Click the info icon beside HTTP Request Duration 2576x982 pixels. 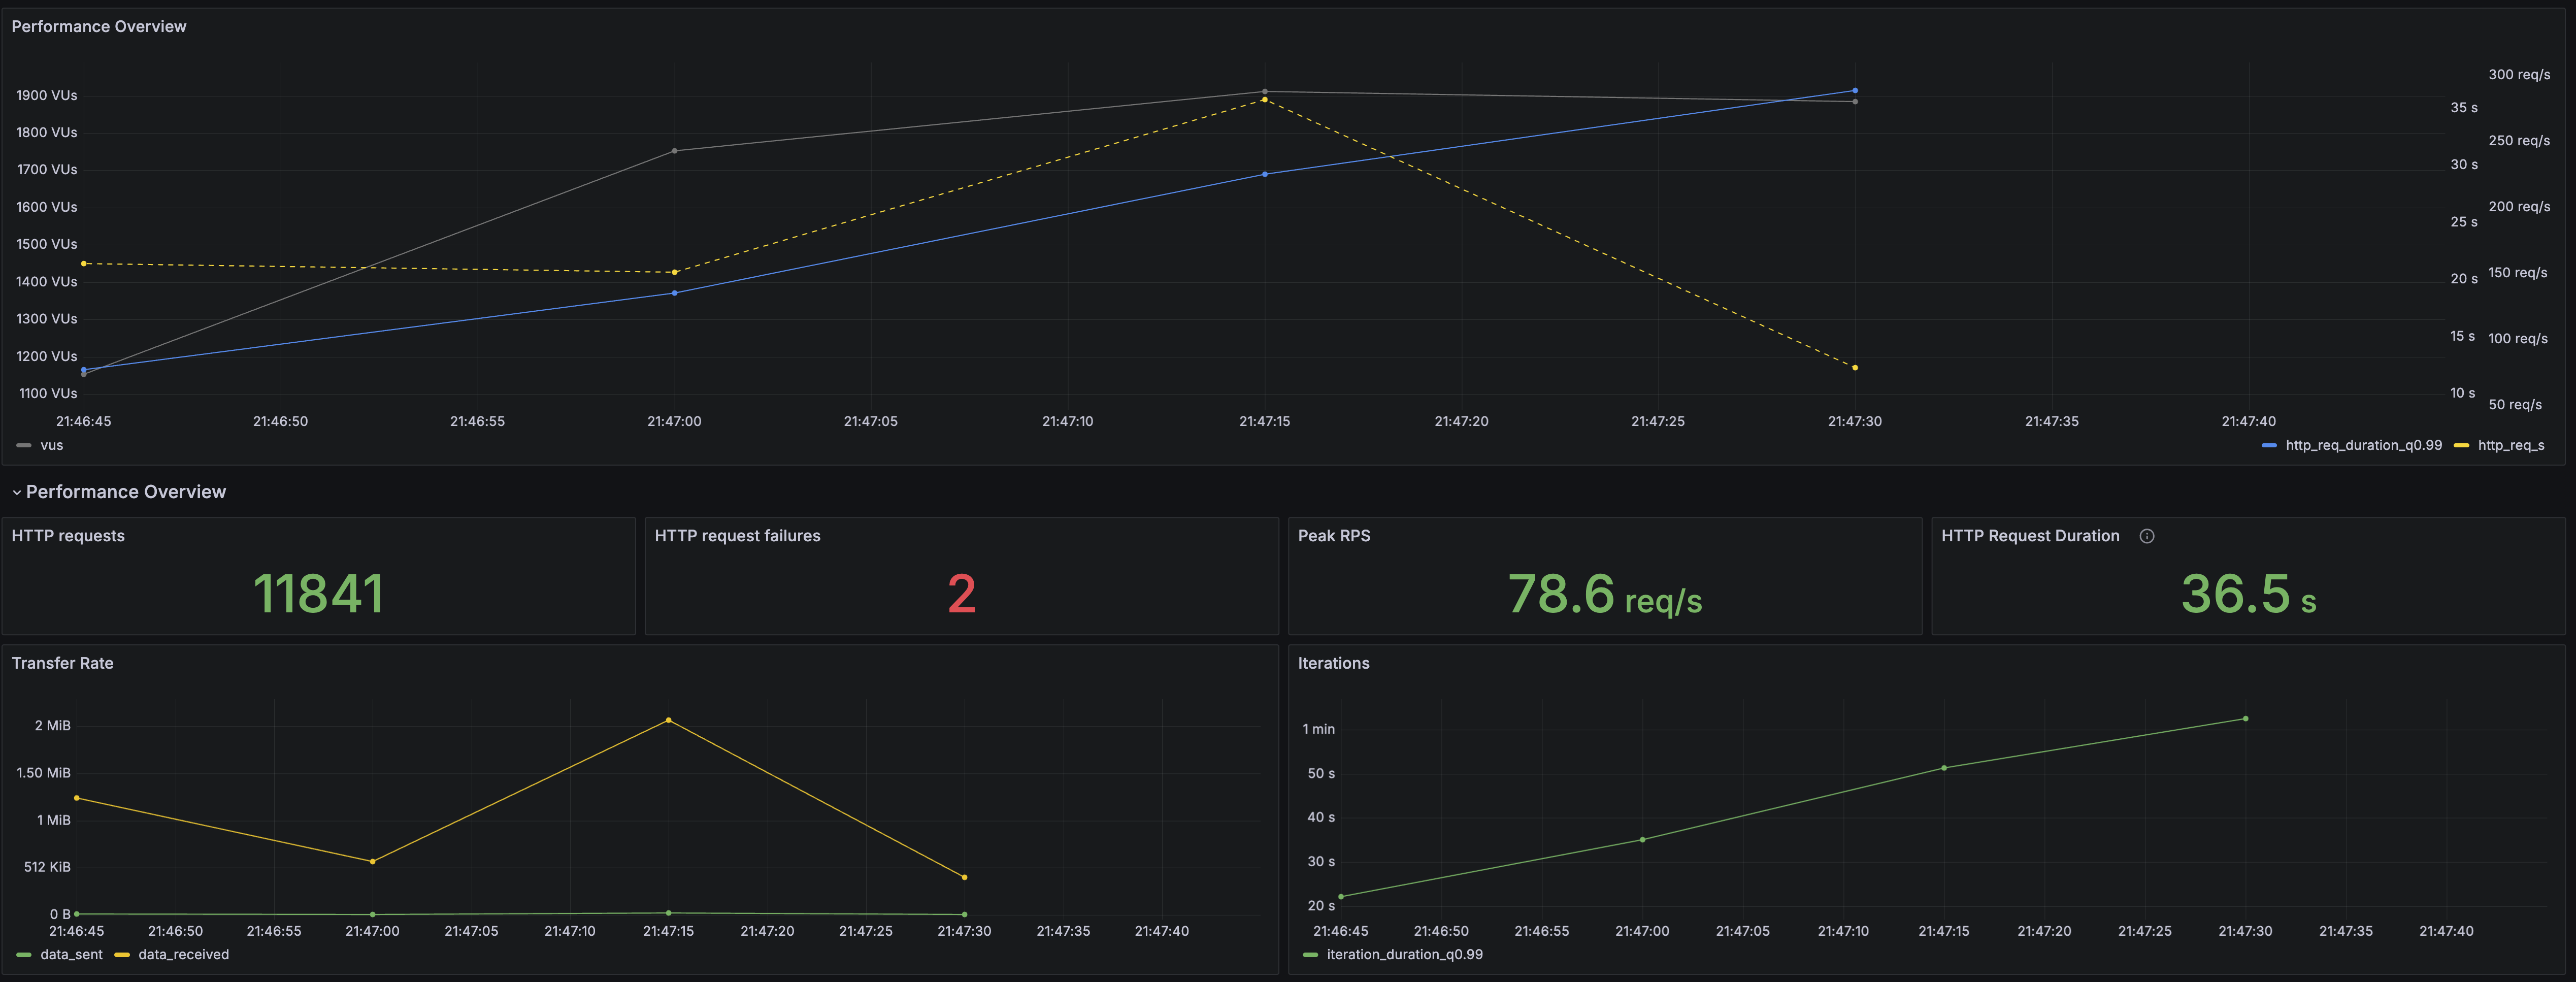(2146, 536)
